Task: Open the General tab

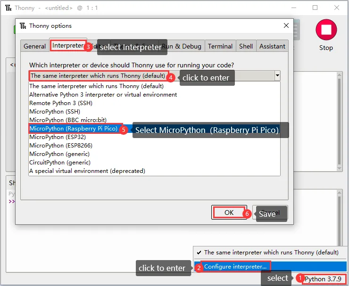Action: [34, 46]
